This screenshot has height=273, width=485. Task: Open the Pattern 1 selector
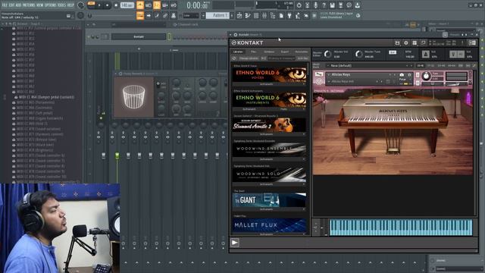(217, 15)
